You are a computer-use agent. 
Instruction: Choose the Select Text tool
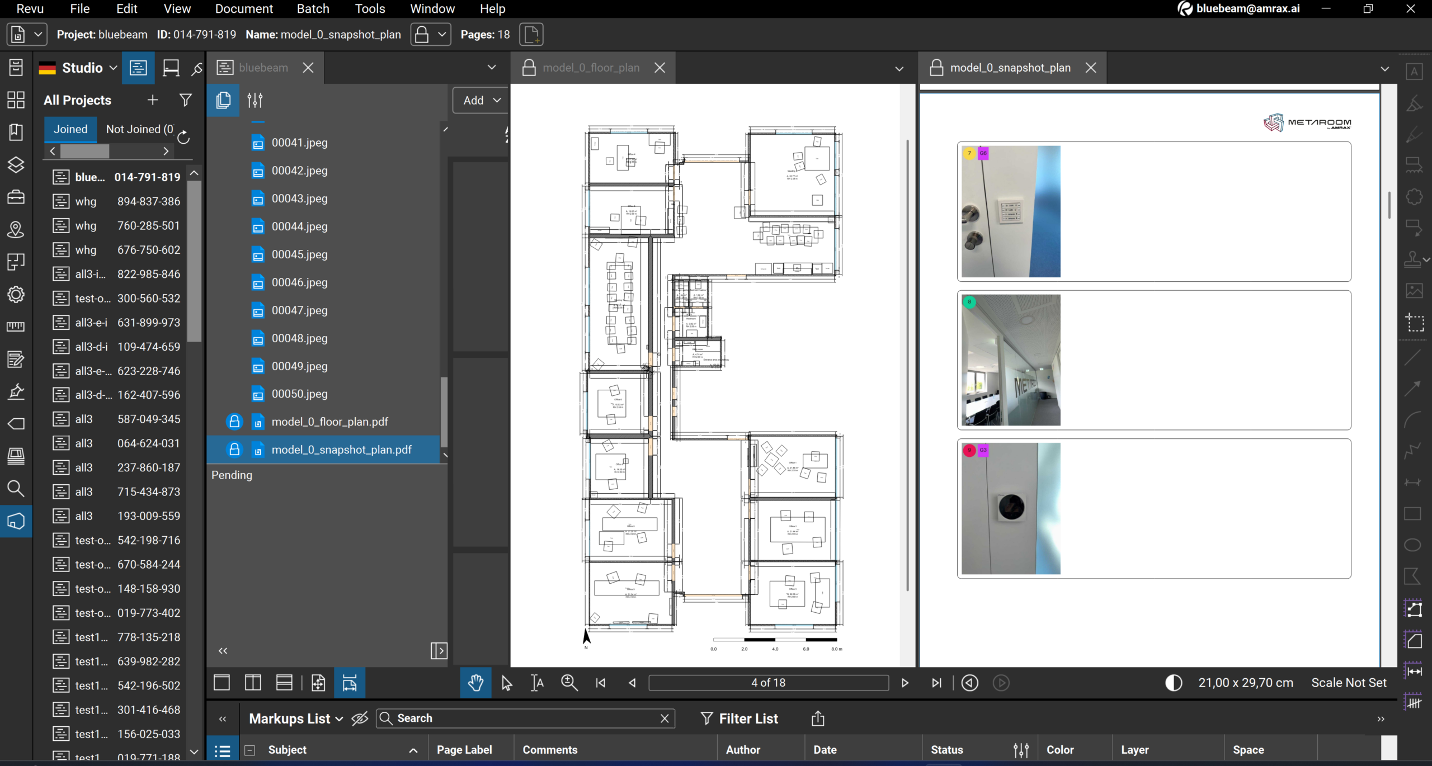coord(537,683)
